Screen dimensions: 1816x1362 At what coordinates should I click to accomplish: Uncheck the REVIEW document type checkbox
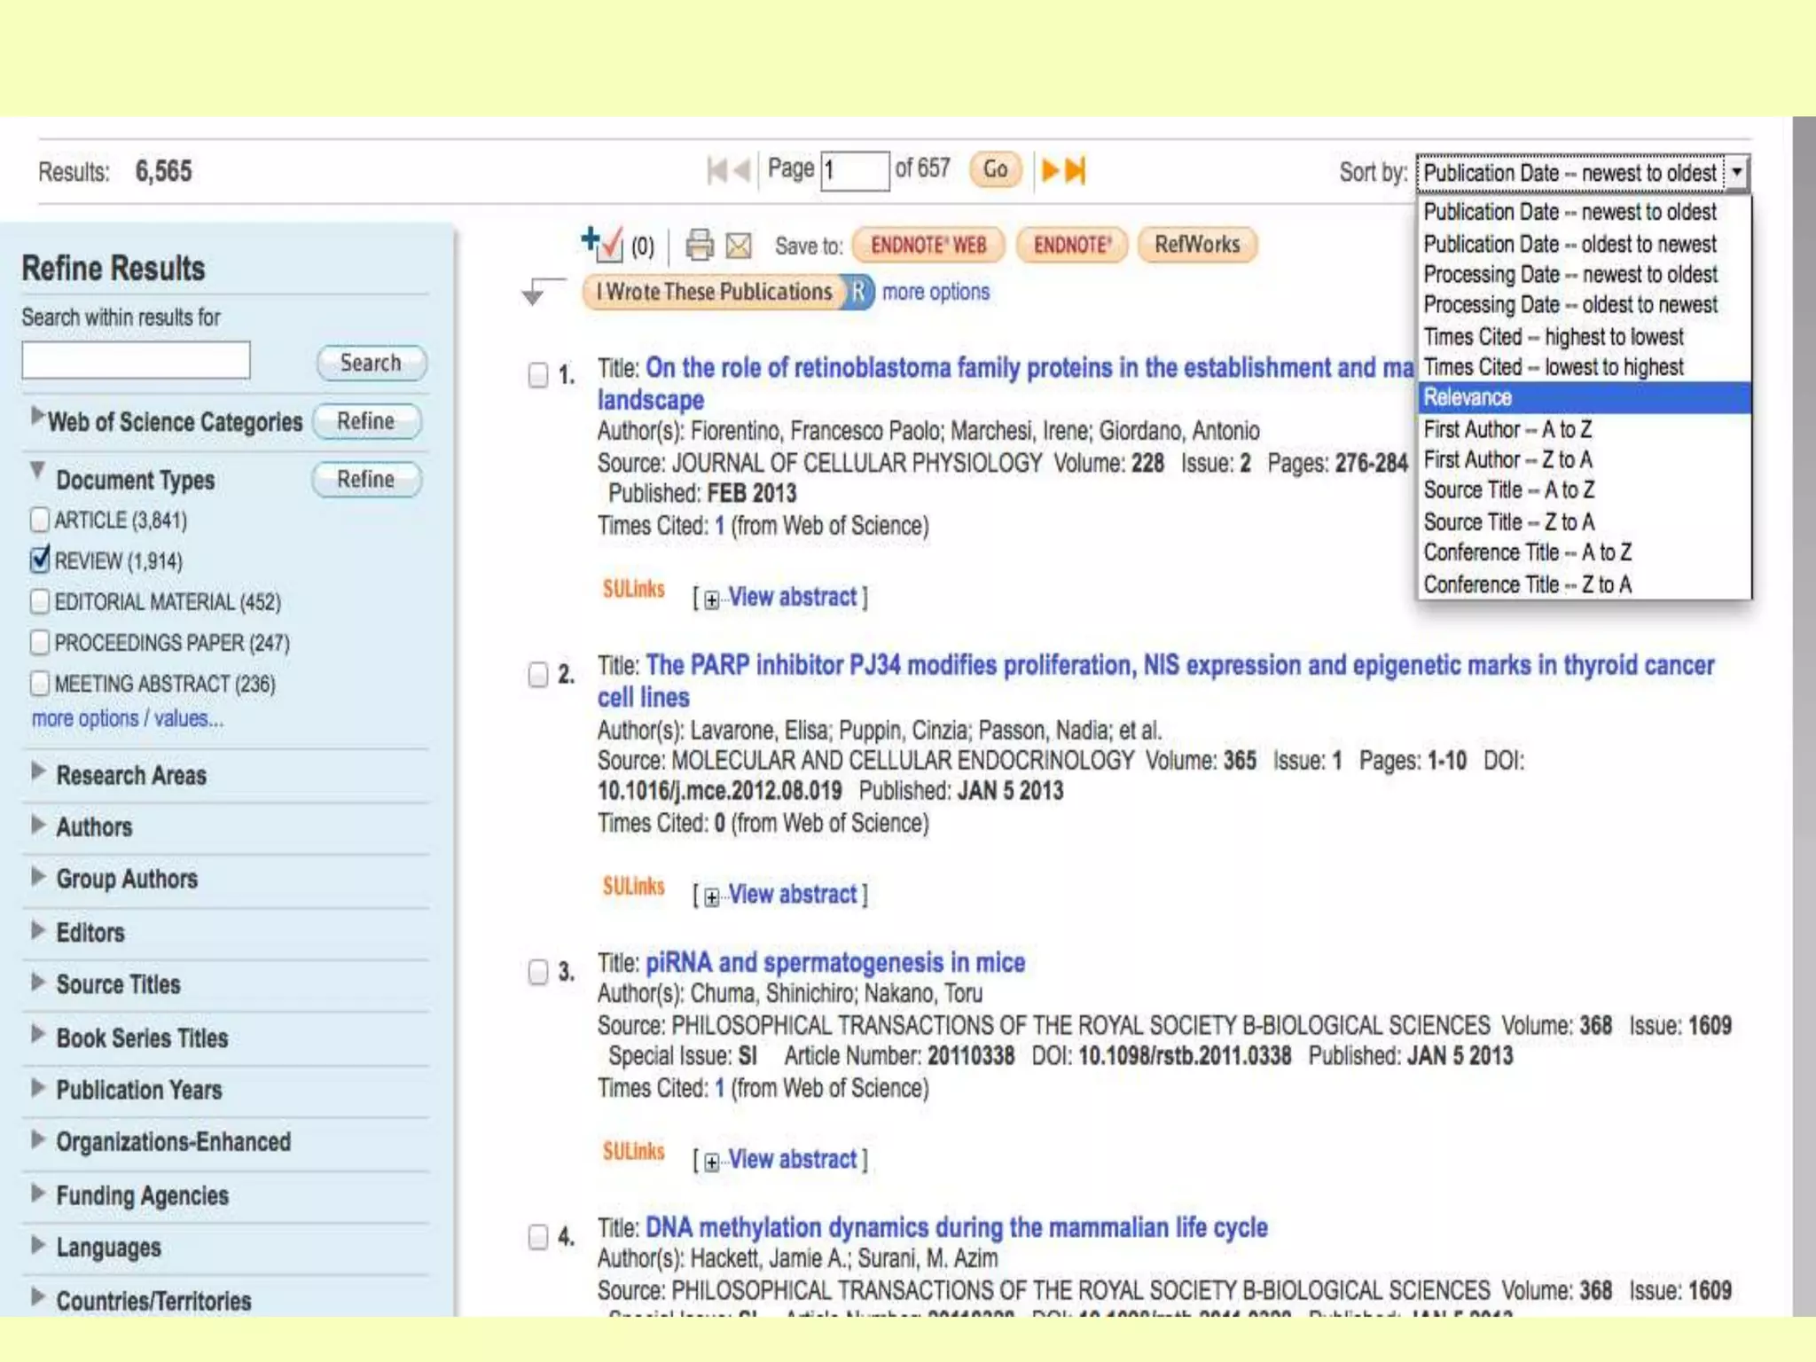pos(40,560)
